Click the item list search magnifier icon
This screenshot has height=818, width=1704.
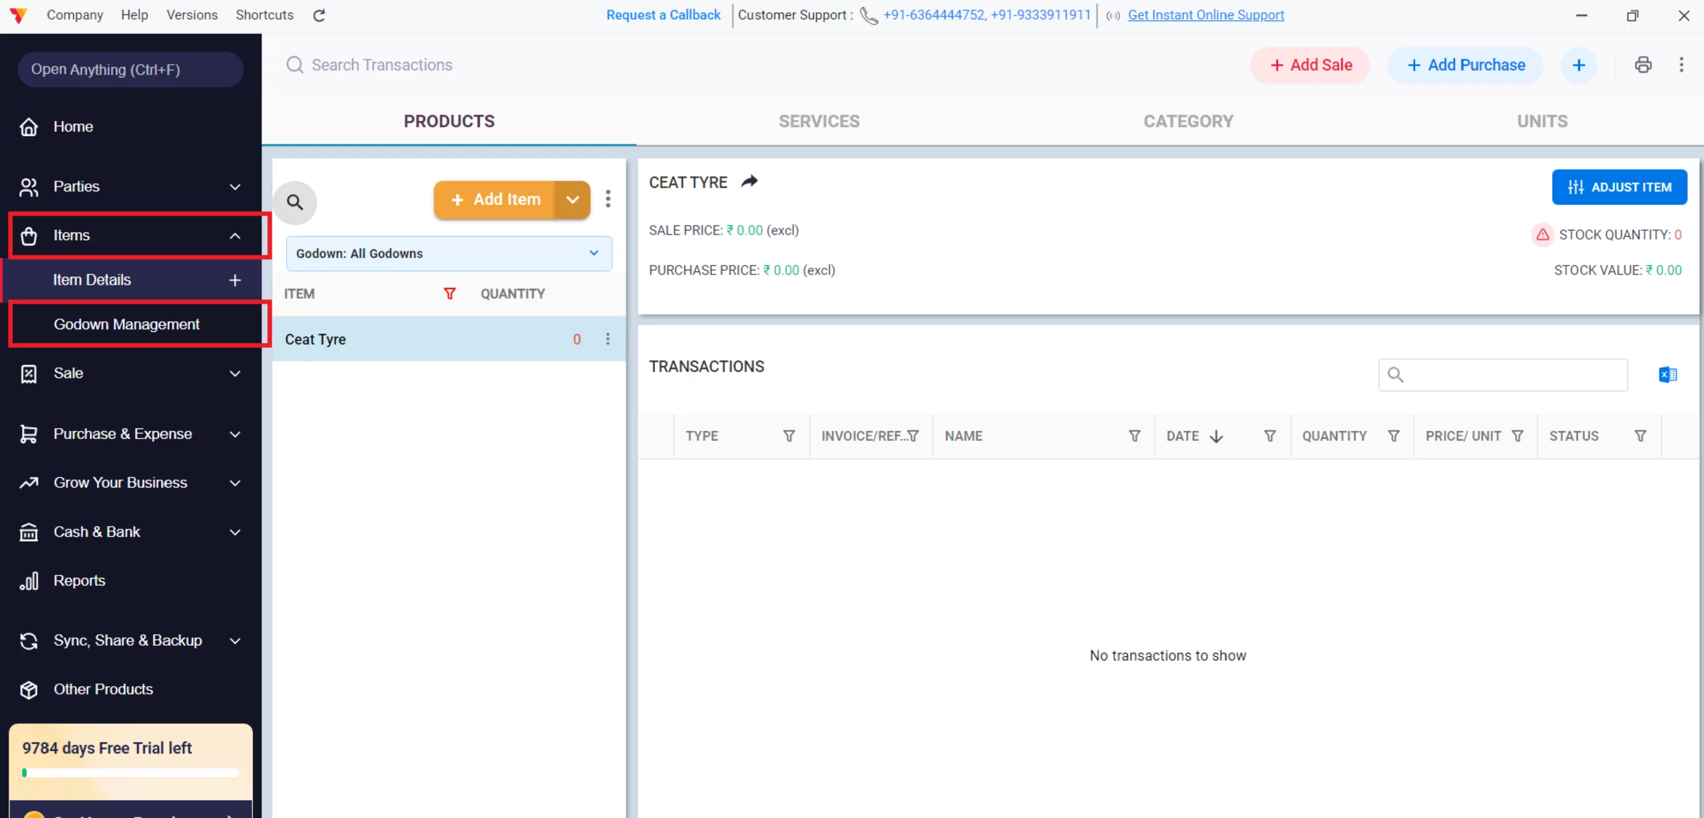pyautogui.click(x=295, y=202)
